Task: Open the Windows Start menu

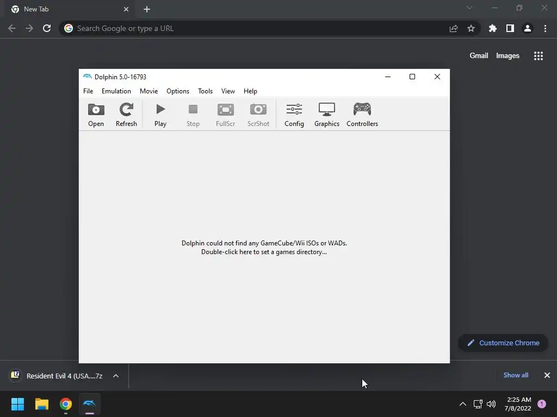Action: [17, 404]
